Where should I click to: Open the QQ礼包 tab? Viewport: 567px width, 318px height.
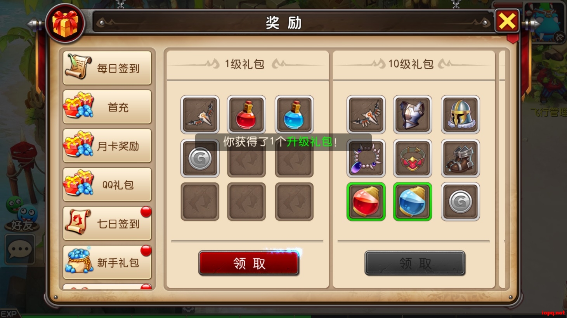(x=107, y=184)
